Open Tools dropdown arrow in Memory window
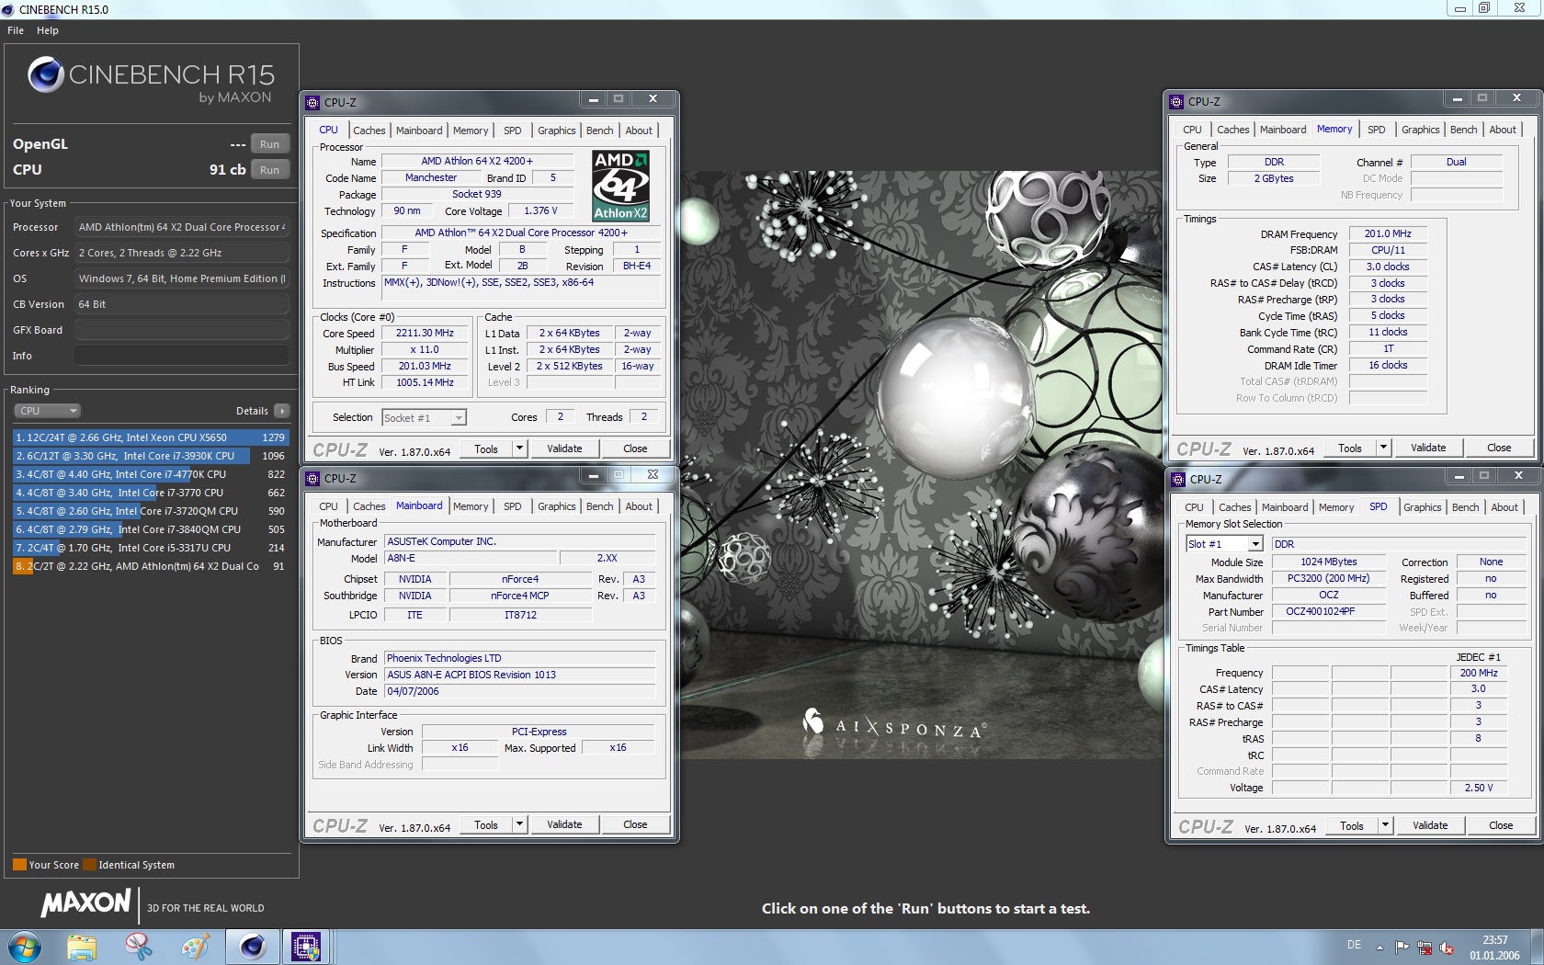This screenshot has width=1544, height=965. pos(1383,448)
